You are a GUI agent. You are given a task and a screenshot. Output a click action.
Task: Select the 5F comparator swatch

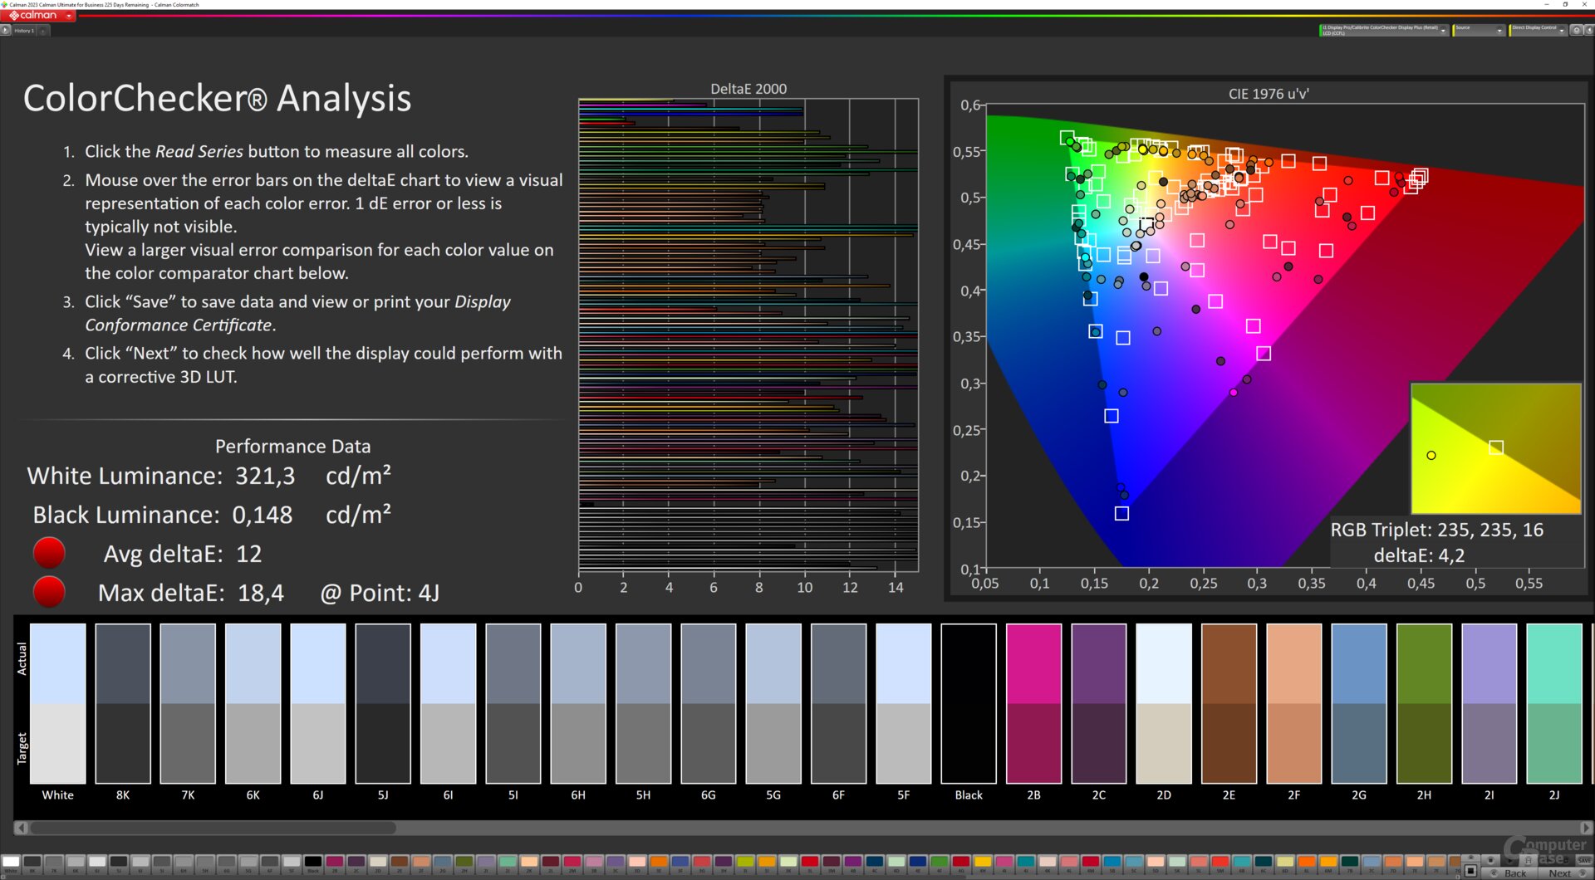pyautogui.click(x=904, y=703)
